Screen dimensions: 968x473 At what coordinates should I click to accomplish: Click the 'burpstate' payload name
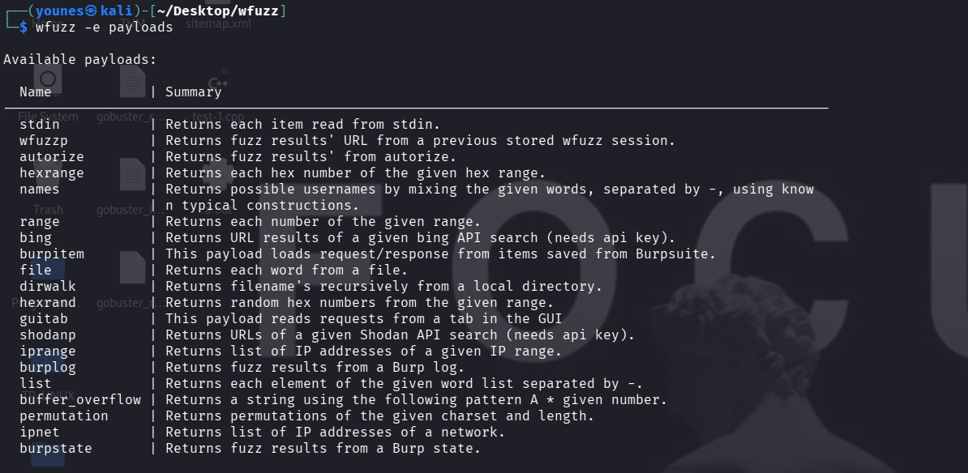click(x=56, y=448)
